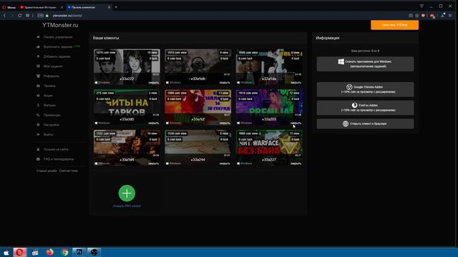
Task: Open 'Магазин' in the sidebar
Action: 49,105
